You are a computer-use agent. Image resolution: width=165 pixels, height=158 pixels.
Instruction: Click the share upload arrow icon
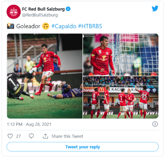click(x=46, y=136)
